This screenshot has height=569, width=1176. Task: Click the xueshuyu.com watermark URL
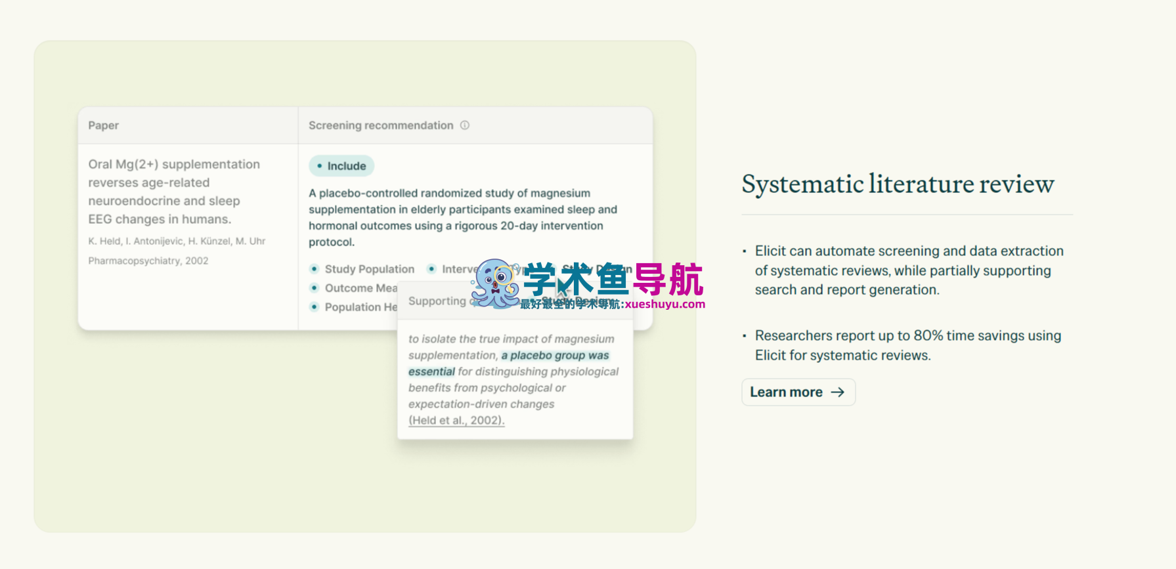(664, 304)
